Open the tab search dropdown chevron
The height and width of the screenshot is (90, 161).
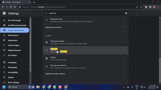141,2
